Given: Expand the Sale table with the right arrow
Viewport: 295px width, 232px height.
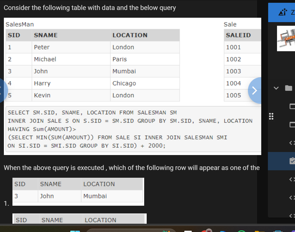Looking at the screenshot, I should pyautogui.click(x=254, y=91).
